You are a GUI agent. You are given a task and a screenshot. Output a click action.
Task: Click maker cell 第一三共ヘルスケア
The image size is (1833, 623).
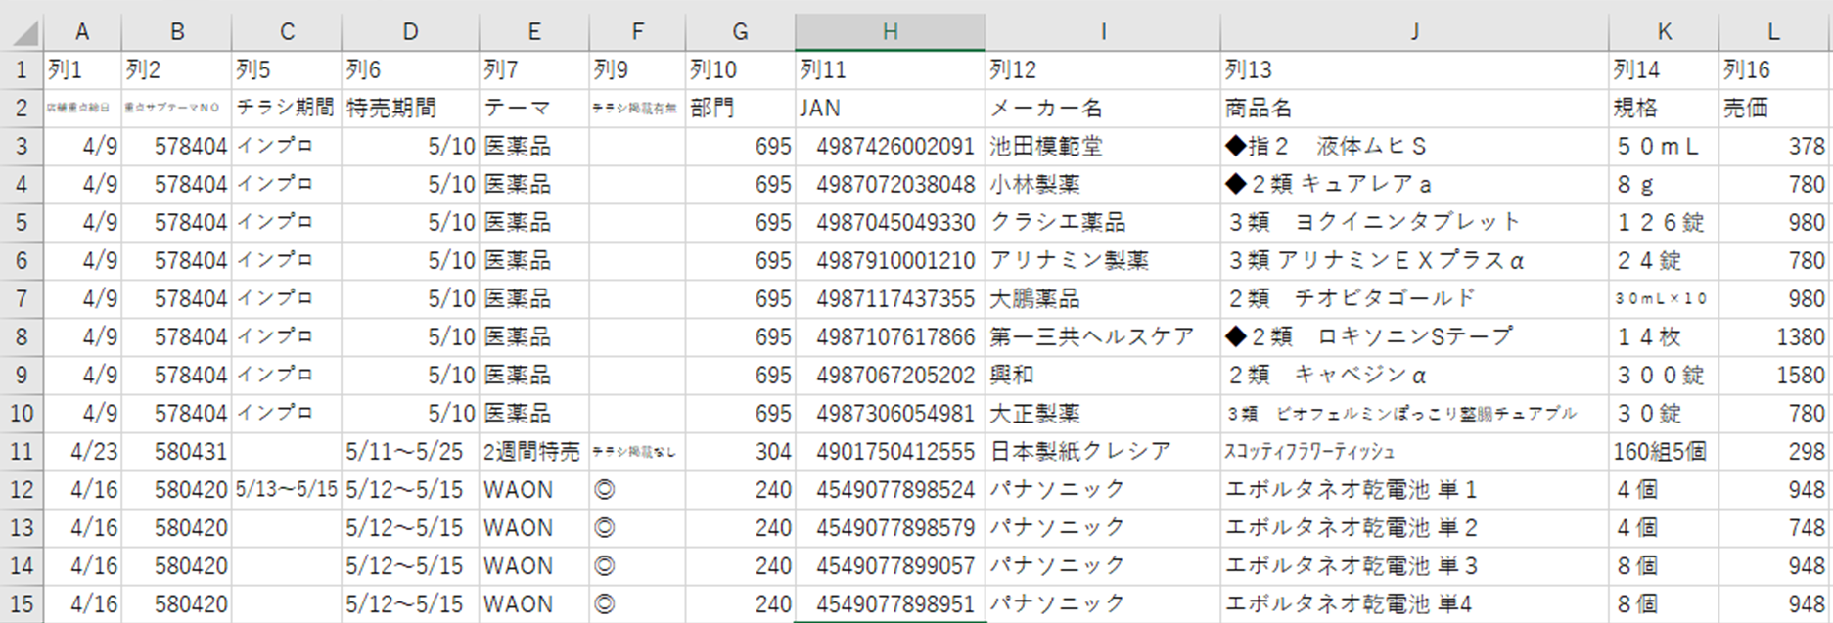1103,336
